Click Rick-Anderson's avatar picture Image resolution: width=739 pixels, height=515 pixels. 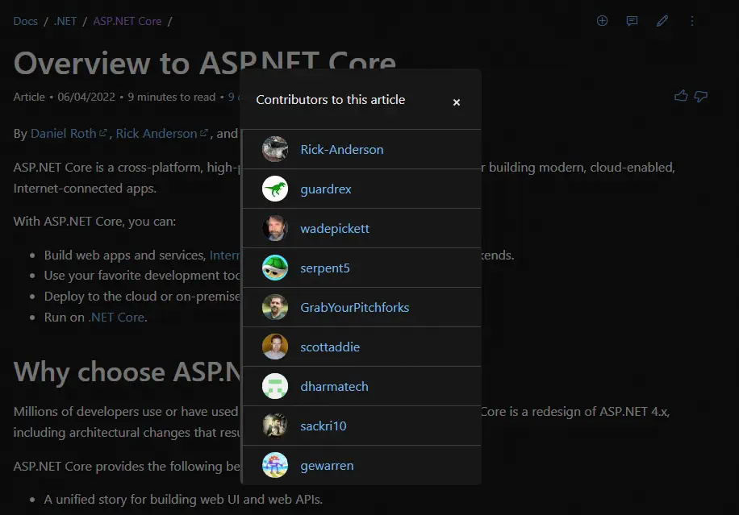(275, 149)
